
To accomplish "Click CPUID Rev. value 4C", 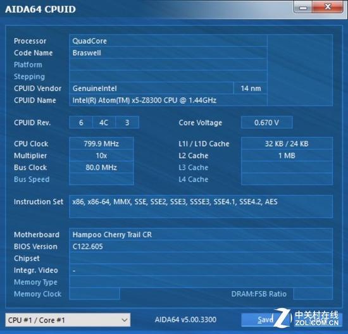I will click(104, 123).
